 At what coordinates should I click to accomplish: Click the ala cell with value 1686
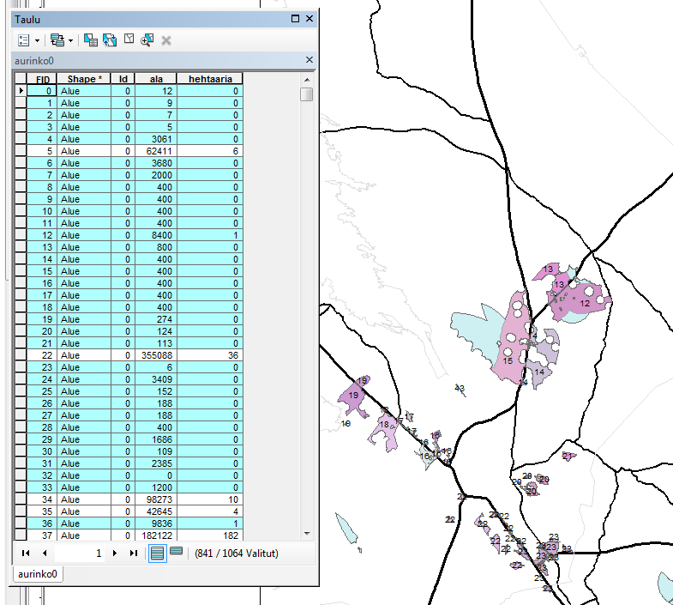coord(156,439)
